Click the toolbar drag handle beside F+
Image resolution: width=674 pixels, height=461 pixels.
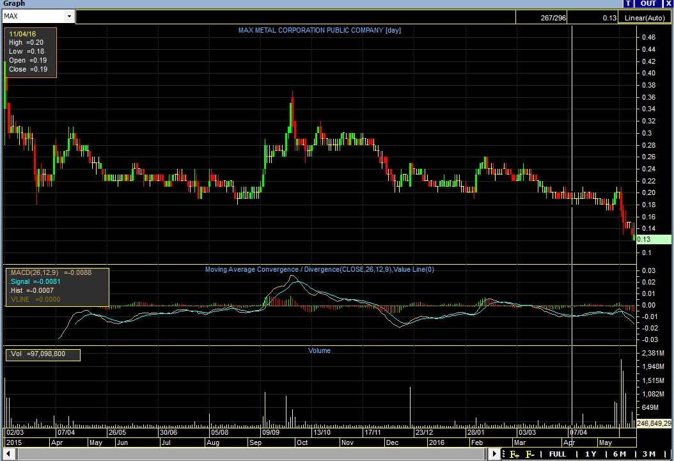(x=505, y=455)
